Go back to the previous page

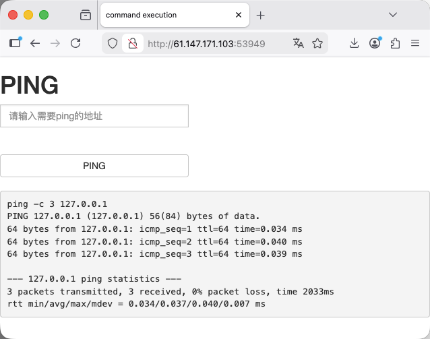[35, 43]
